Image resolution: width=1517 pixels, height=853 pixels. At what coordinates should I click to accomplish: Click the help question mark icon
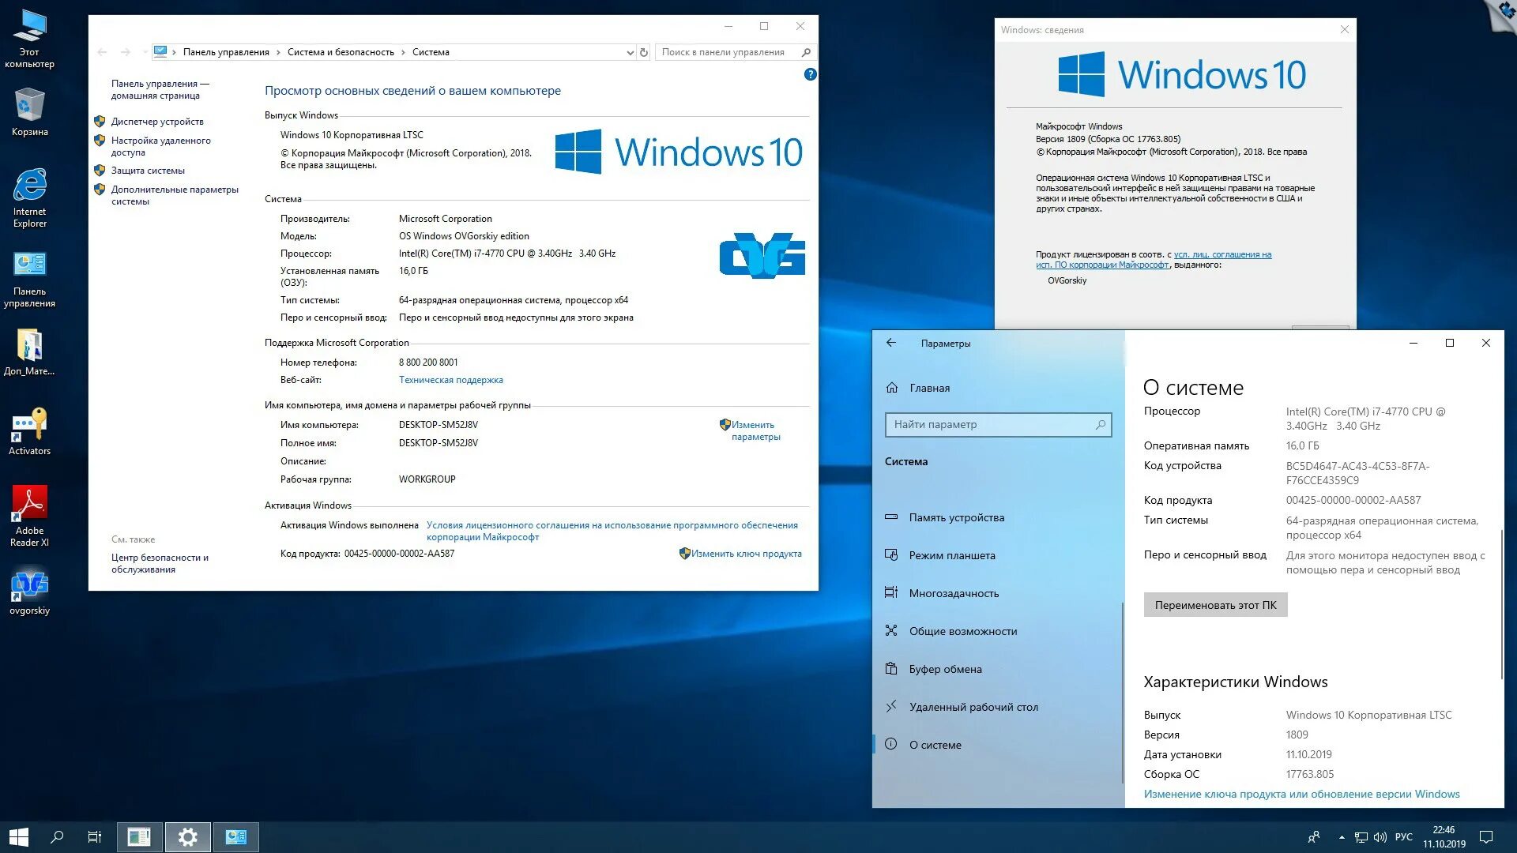pos(810,74)
